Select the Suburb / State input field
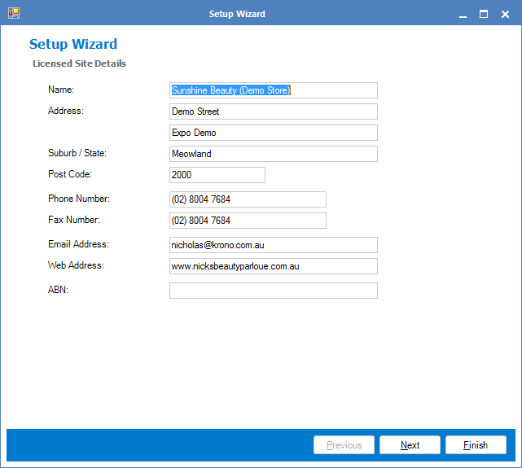This screenshot has width=522, height=468. coord(273,154)
